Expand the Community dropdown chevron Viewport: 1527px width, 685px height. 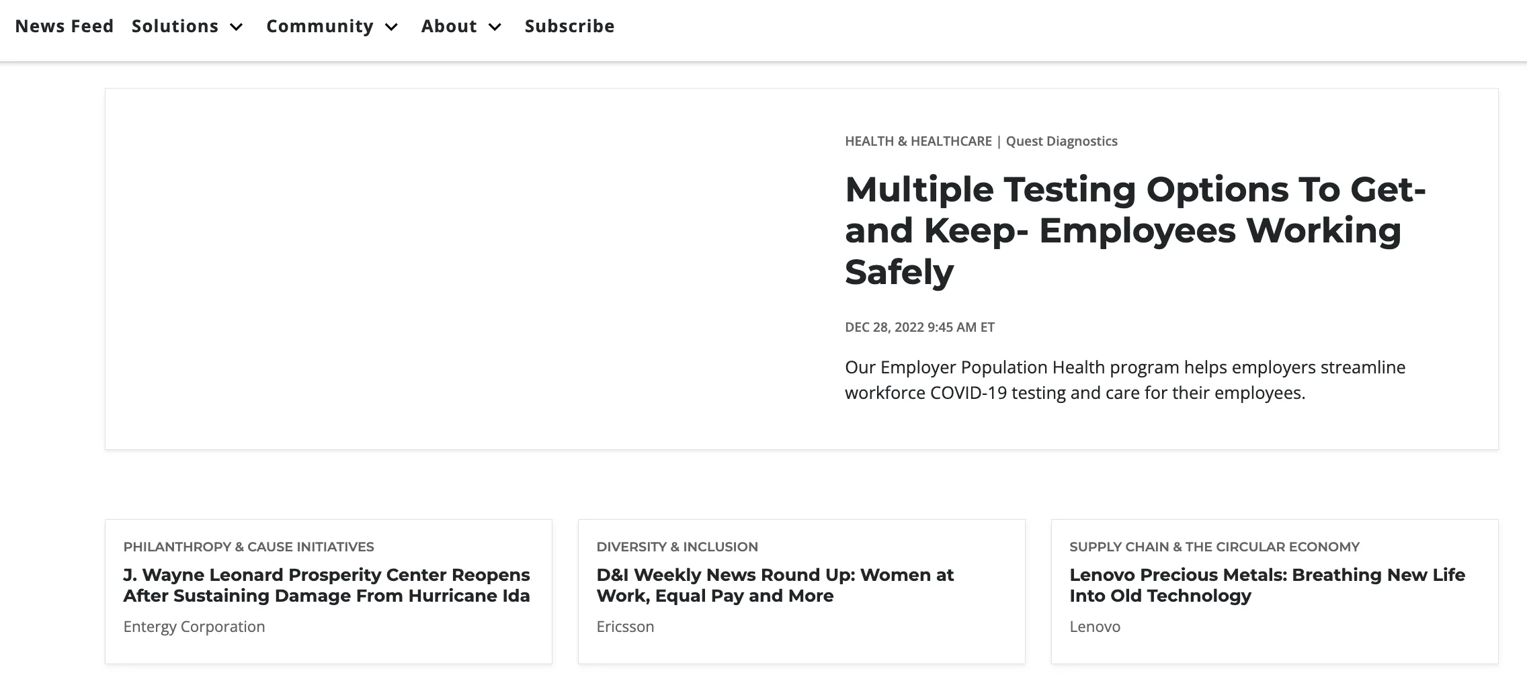(391, 27)
